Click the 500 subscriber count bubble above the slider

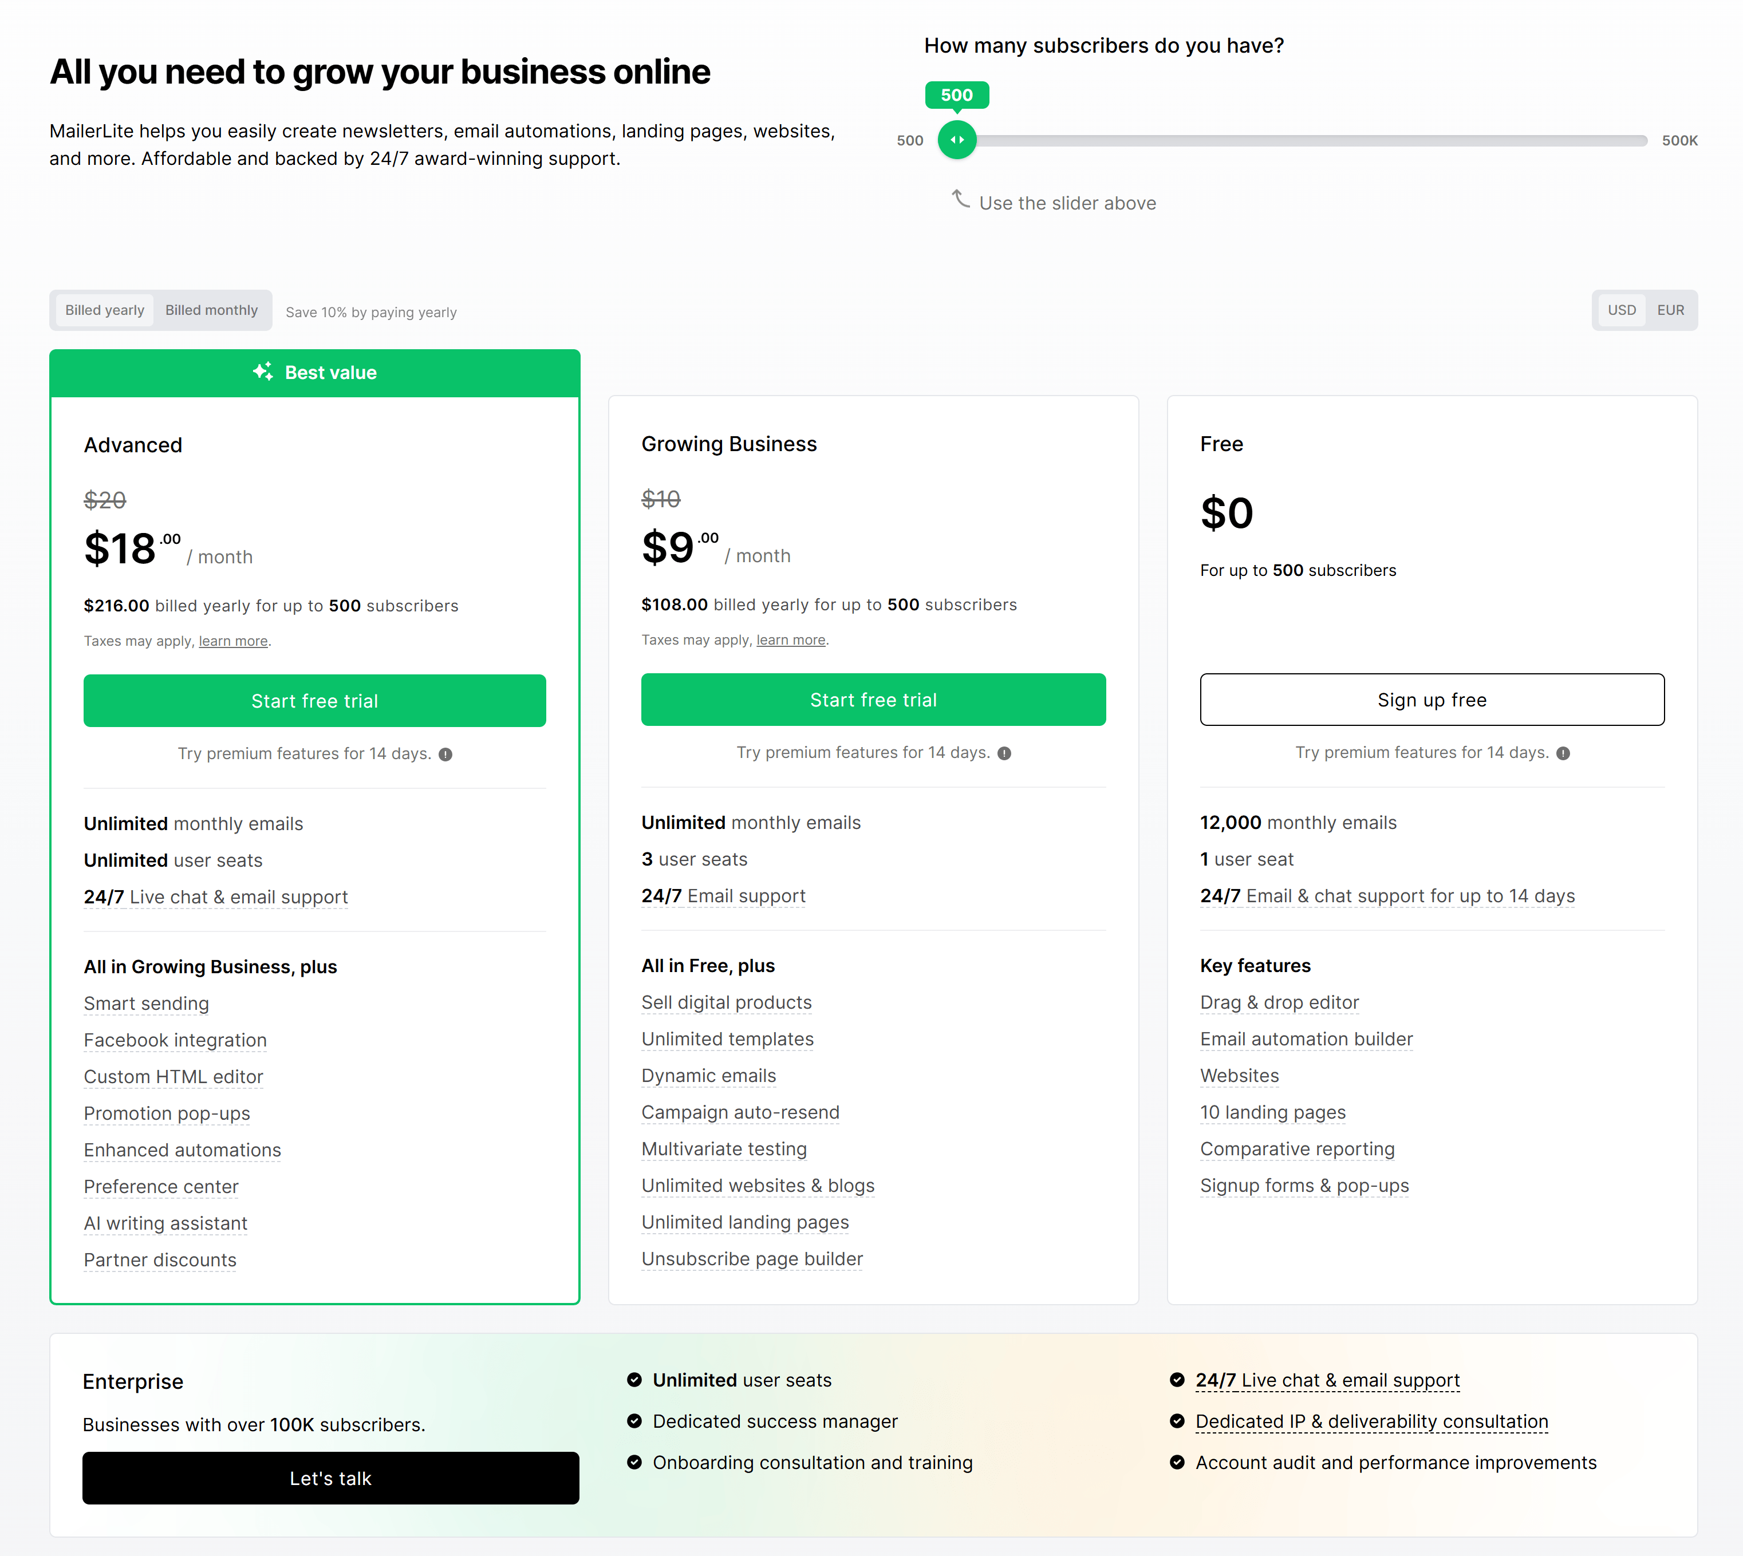point(957,95)
